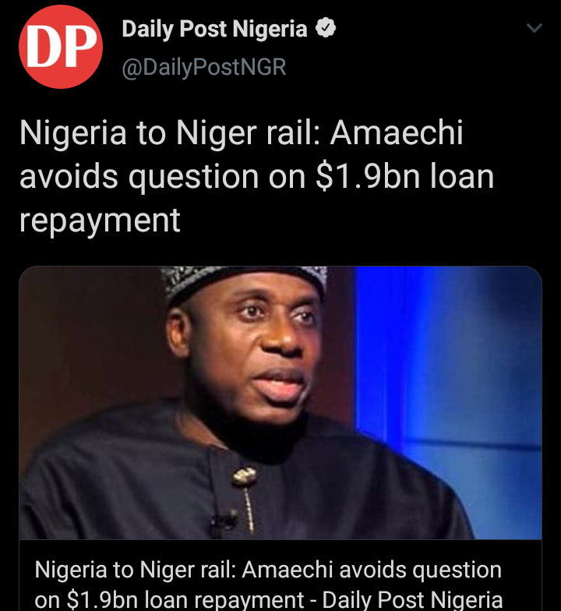
Task: Select the @DailyPostNGR handle
Action: [204, 67]
